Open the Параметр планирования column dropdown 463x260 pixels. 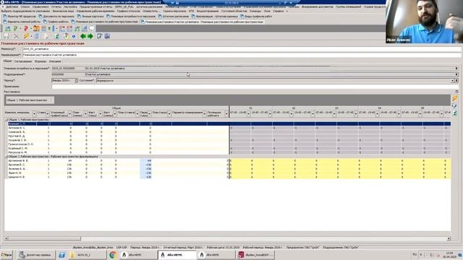tap(204, 113)
